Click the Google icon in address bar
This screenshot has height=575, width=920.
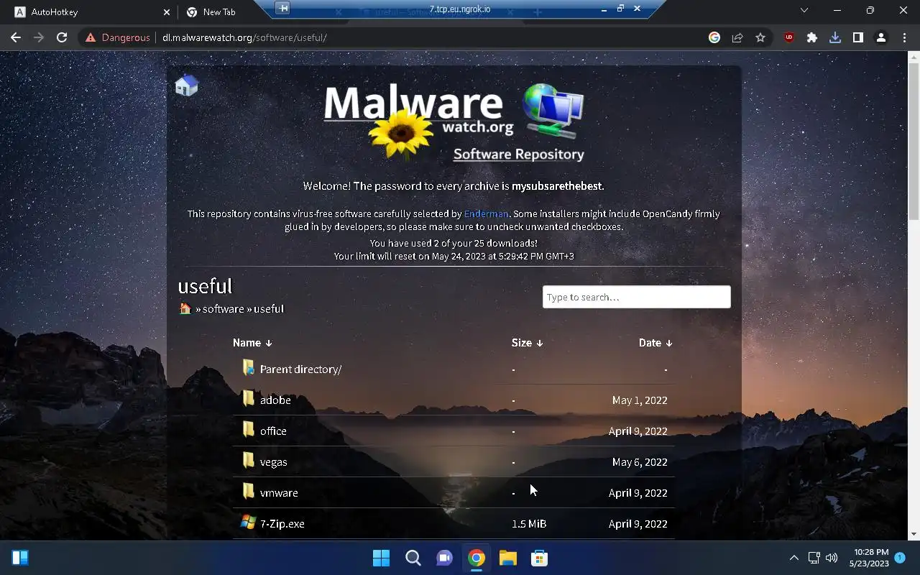tap(714, 37)
